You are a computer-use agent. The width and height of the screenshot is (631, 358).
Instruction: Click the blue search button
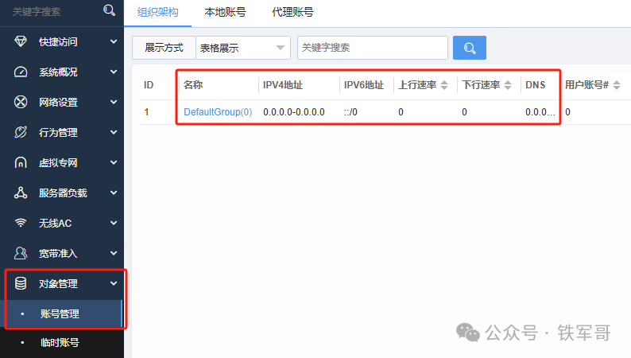tap(469, 48)
